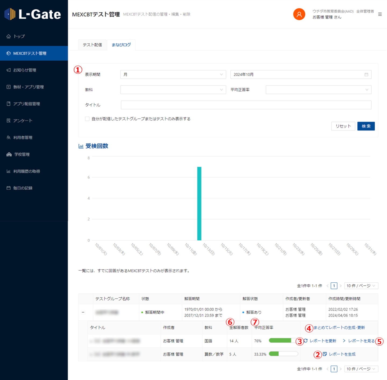Click the 76% progress bar
The width and height of the screenshot is (387, 380).
pos(283,341)
